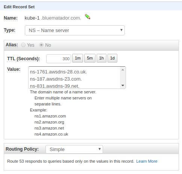Click the kube-1 record name text
Screen dimensions: 182x174
pos(32,18)
